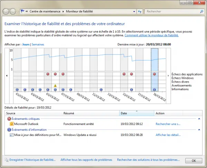This screenshot has width=207, height=168.
Task: Click the Rechercher search field
Action: point(172,11)
